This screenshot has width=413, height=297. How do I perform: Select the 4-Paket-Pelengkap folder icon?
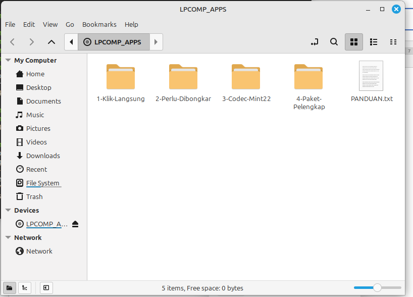coord(308,77)
